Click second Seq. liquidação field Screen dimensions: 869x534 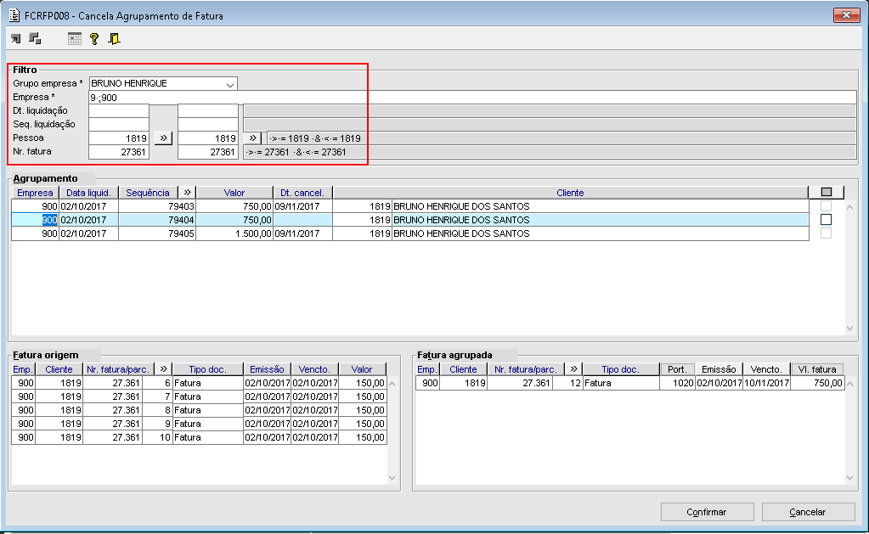(208, 125)
